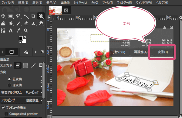This screenshot has height=118, width=182.
Task: Select the Fuzzy Select magic wand tool
Action: click(26, 16)
